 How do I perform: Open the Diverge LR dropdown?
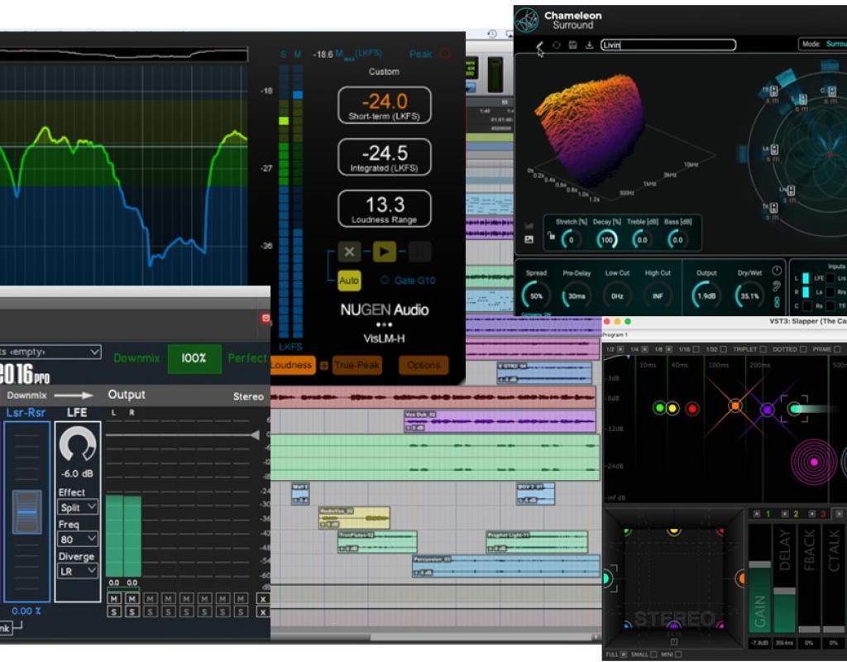tap(78, 571)
